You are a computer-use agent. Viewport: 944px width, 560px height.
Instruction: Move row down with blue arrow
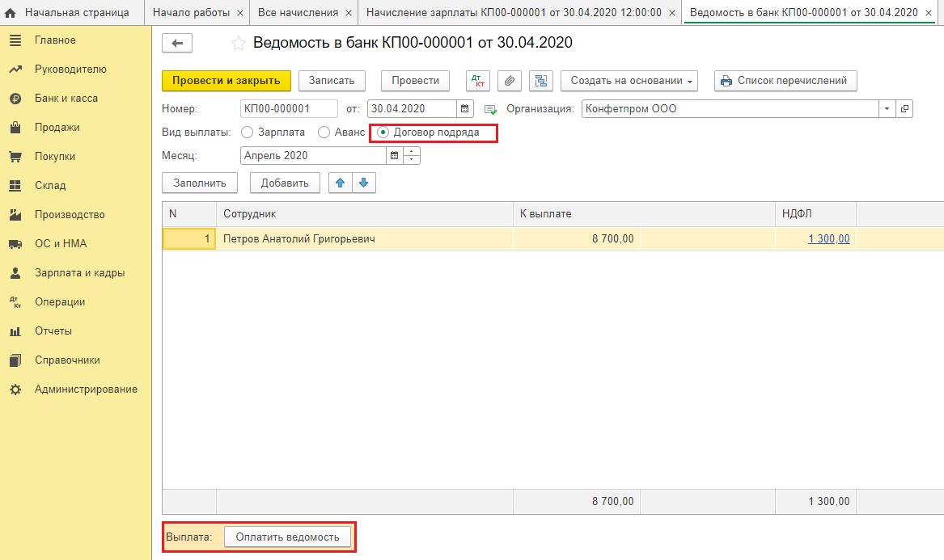click(x=363, y=183)
